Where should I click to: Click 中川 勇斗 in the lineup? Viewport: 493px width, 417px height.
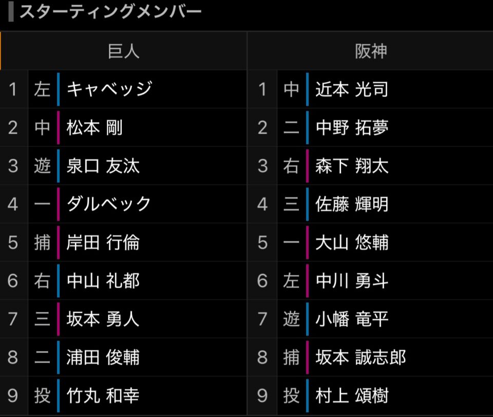coord(352,280)
